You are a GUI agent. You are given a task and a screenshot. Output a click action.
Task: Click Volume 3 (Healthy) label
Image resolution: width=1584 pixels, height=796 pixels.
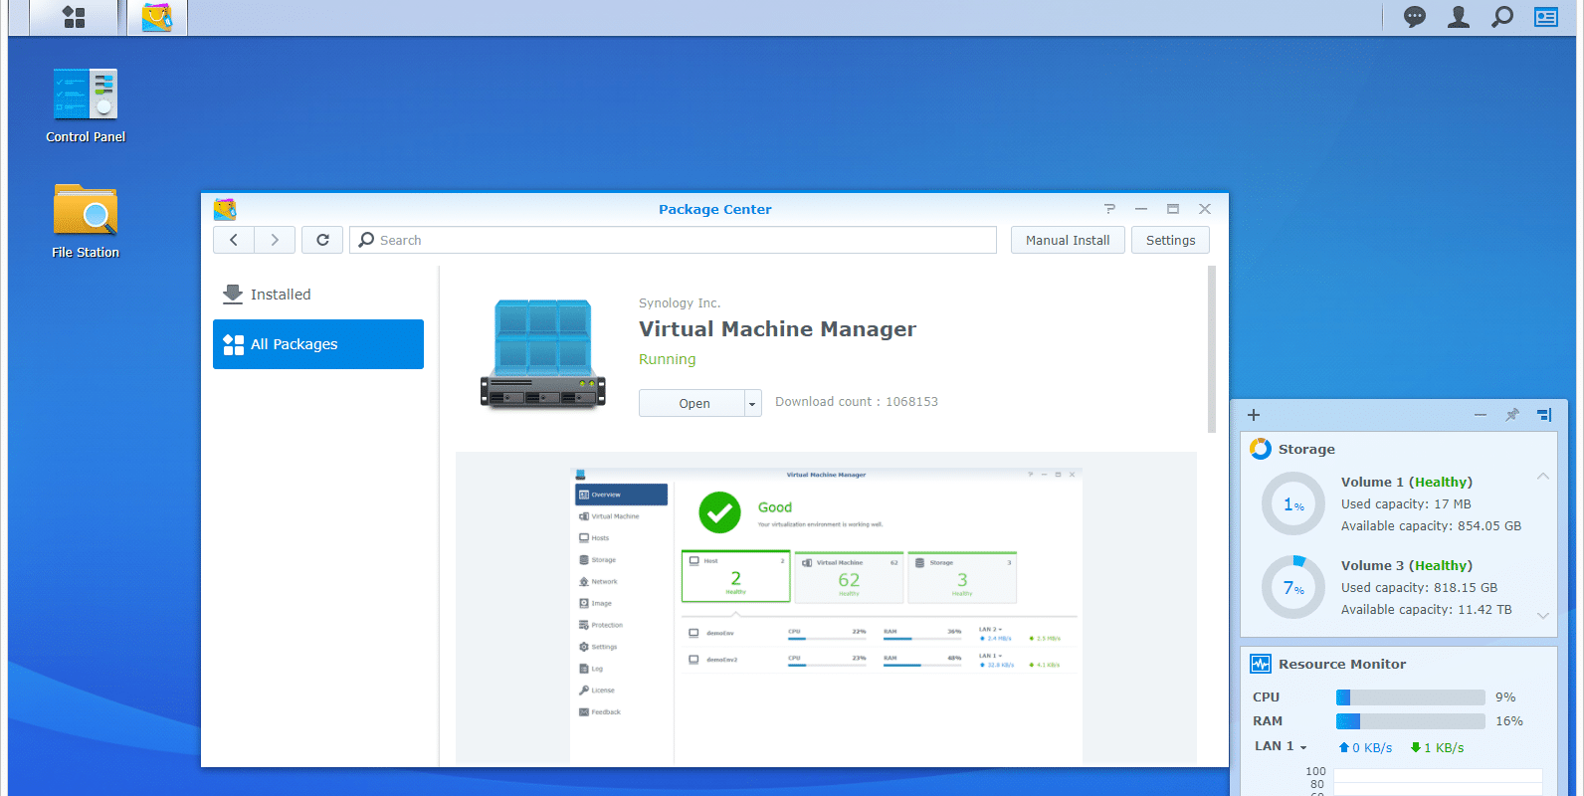1407,565
